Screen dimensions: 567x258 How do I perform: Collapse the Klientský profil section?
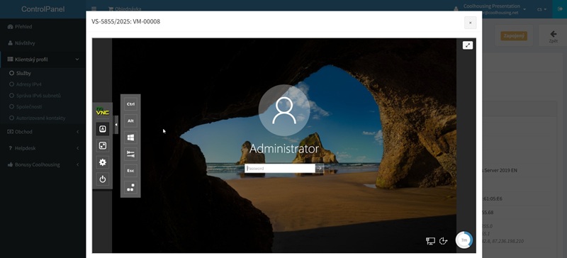click(x=43, y=60)
